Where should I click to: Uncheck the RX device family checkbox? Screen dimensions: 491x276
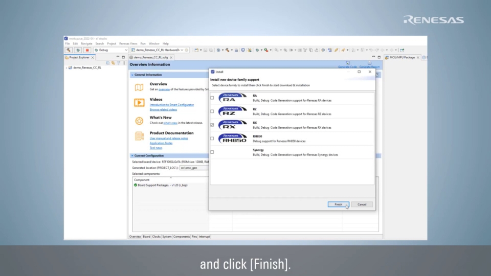click(x=212, y=125)
